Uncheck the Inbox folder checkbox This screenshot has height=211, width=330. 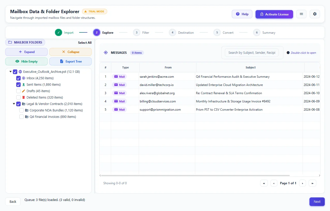tap(18, 78)
